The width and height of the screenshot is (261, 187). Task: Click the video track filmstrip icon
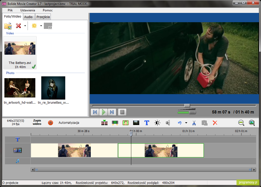pyautogui.click(x=18, y=150)
